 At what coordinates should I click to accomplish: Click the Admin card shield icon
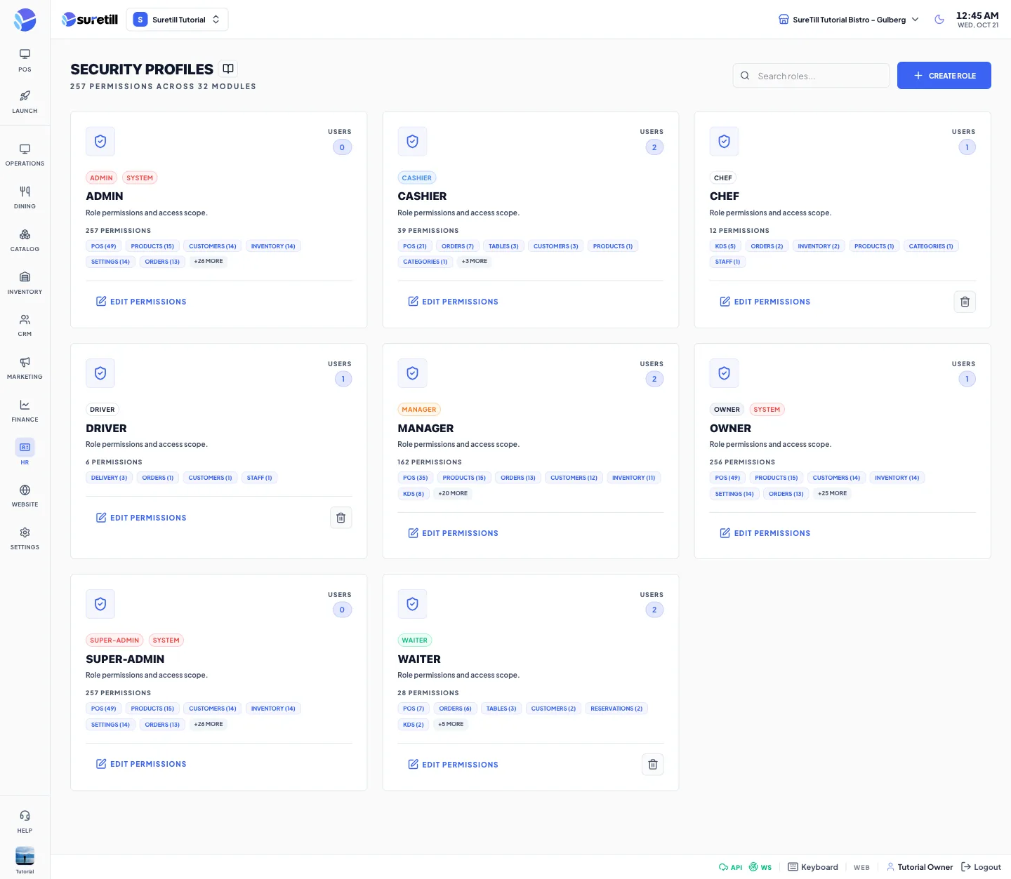[100, 142]
